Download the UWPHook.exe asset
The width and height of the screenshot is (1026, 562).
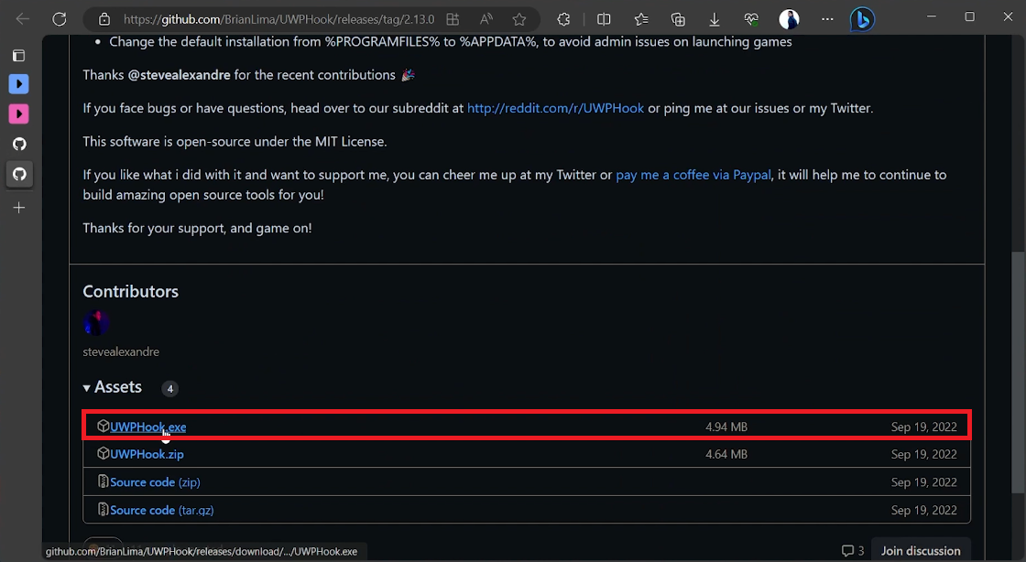coord(147,427)
